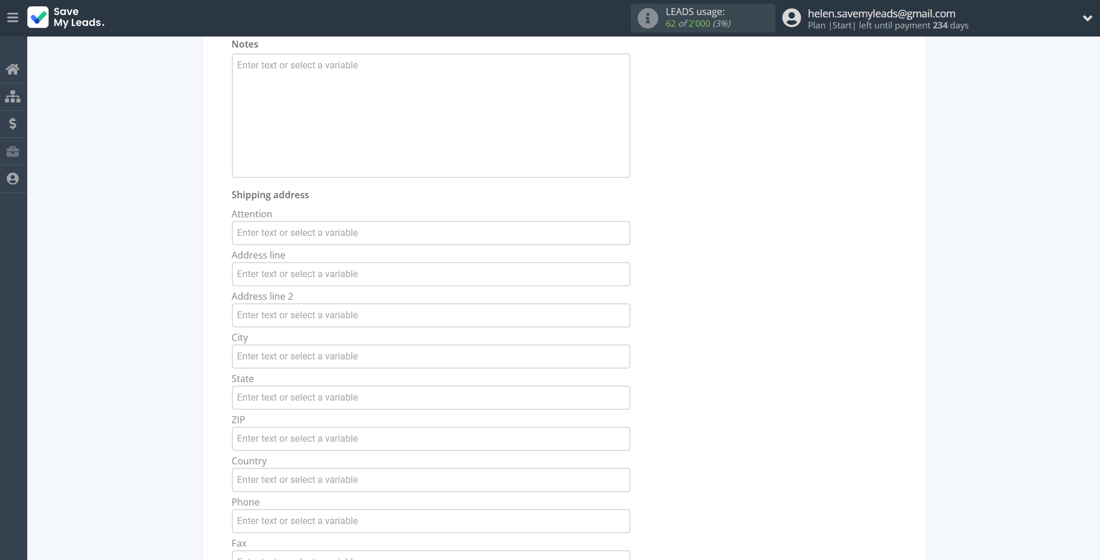Click the Plan Start payment info text
This screenshot has height=560, width=1100.
pyautogui.click(x=888, y=26)
